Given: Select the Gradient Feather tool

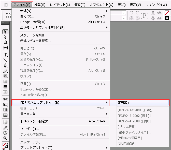Looking at the screenshot, I should point(5,115).
